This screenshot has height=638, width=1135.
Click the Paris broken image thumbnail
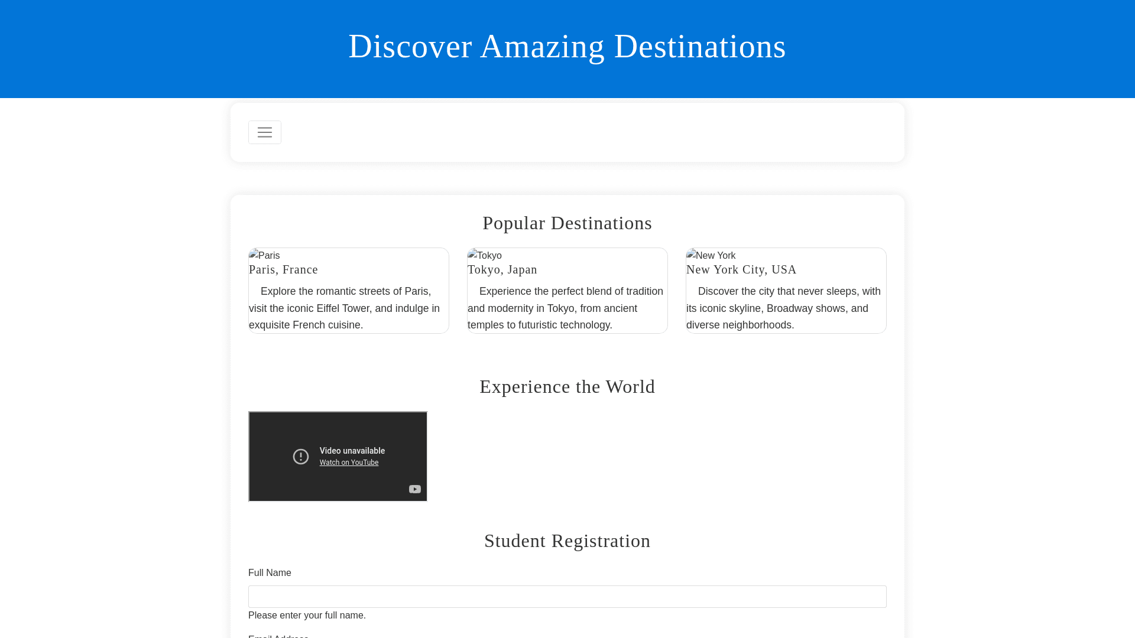coord(264,255)
